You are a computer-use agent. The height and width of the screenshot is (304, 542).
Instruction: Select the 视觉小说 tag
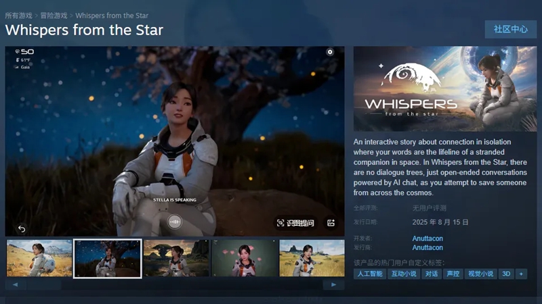(480, 274)
